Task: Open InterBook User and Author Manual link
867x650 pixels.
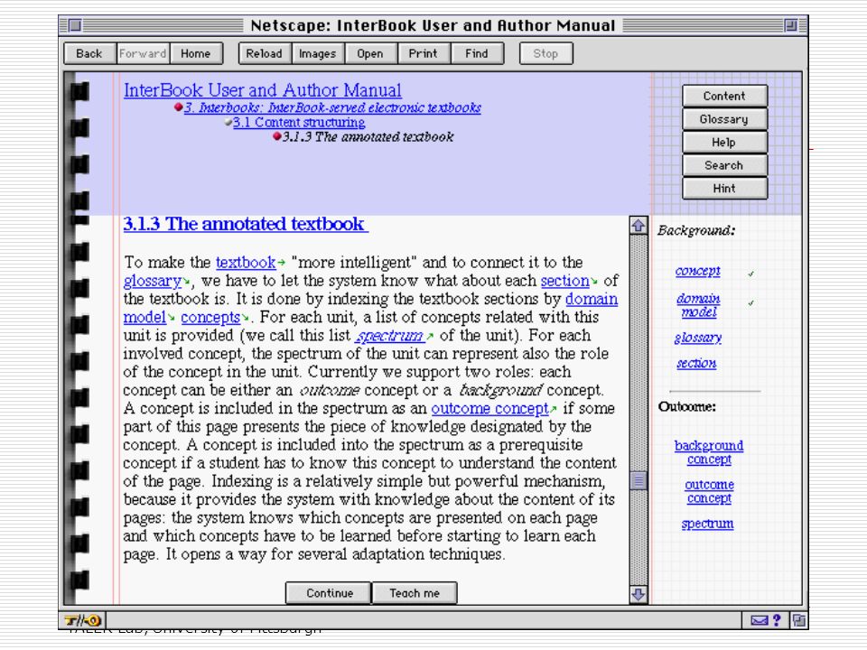Action: [263, 90]
